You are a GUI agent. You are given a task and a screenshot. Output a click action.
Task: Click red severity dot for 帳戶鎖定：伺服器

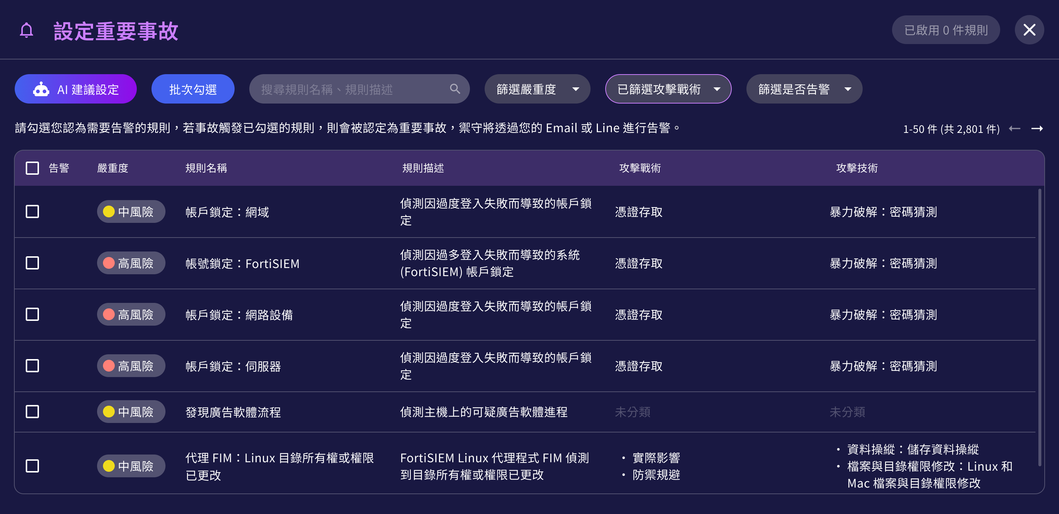[x=108, y=365]
